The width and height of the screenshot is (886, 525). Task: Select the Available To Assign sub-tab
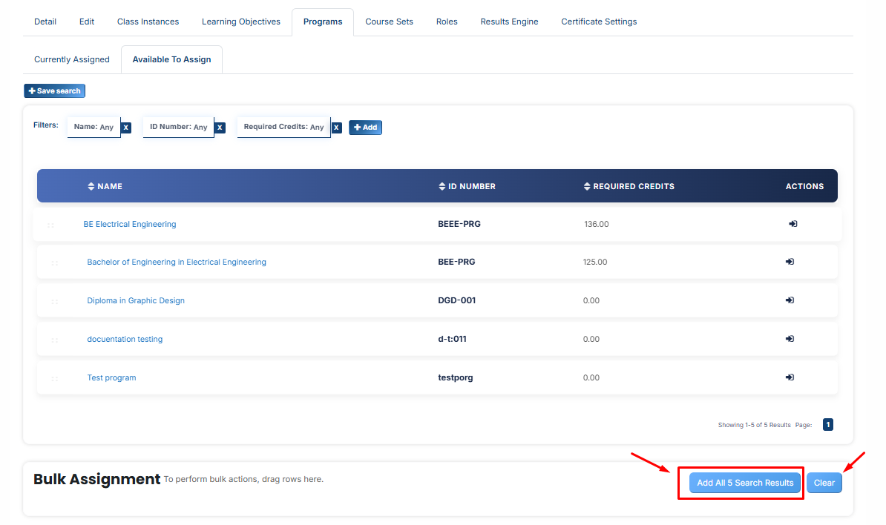tap(171, 59)
